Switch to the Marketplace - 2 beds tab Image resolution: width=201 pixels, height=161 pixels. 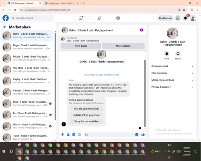[62, 3]
